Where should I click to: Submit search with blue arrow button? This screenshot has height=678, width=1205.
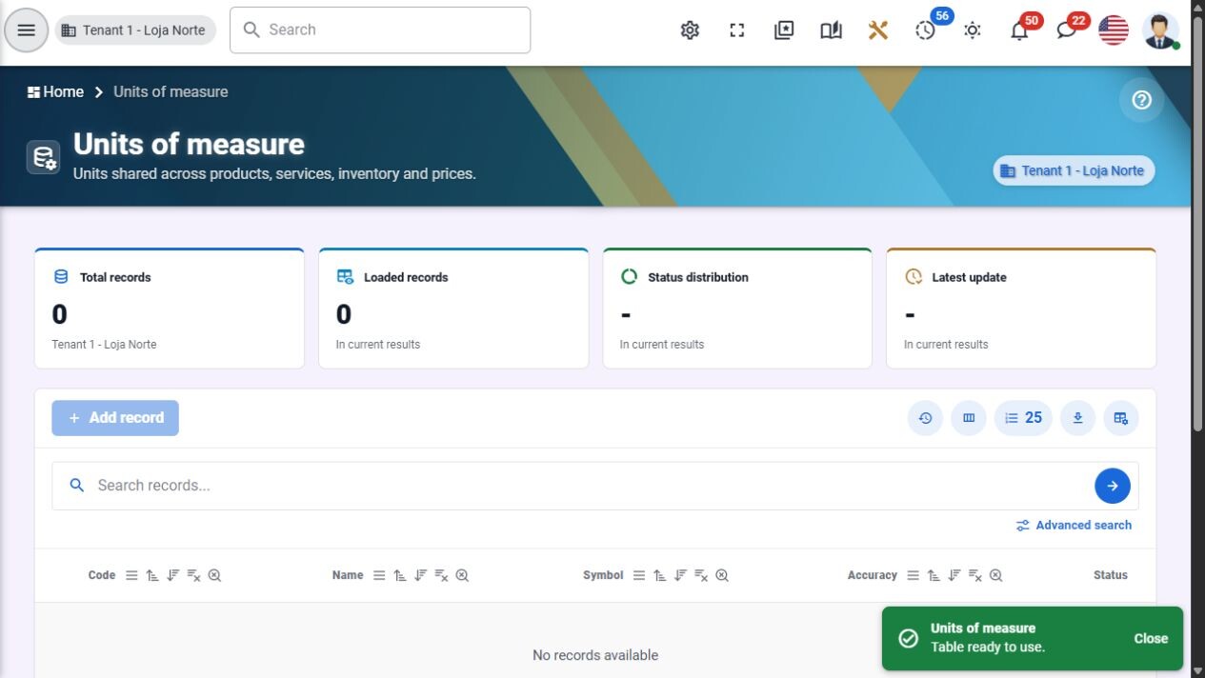(x=1113, y=486)
